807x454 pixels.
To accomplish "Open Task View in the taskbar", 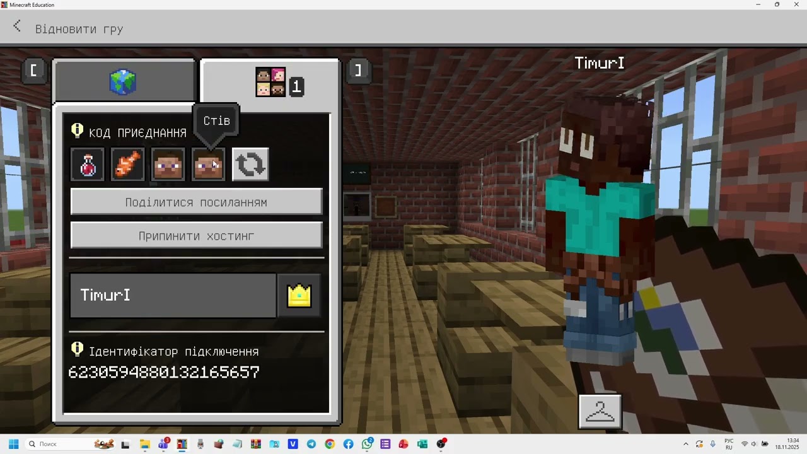I will [125, 444].
